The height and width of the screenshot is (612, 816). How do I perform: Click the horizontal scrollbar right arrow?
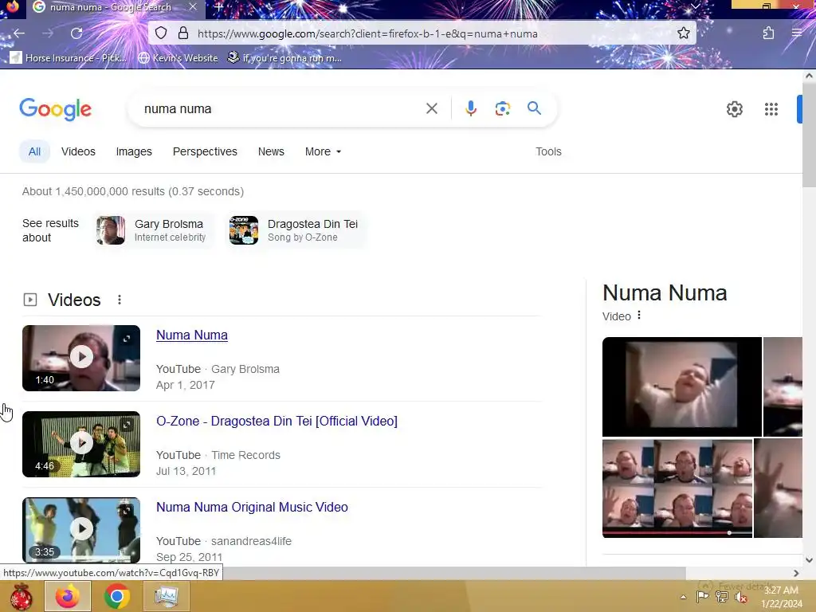pos(796,573)
